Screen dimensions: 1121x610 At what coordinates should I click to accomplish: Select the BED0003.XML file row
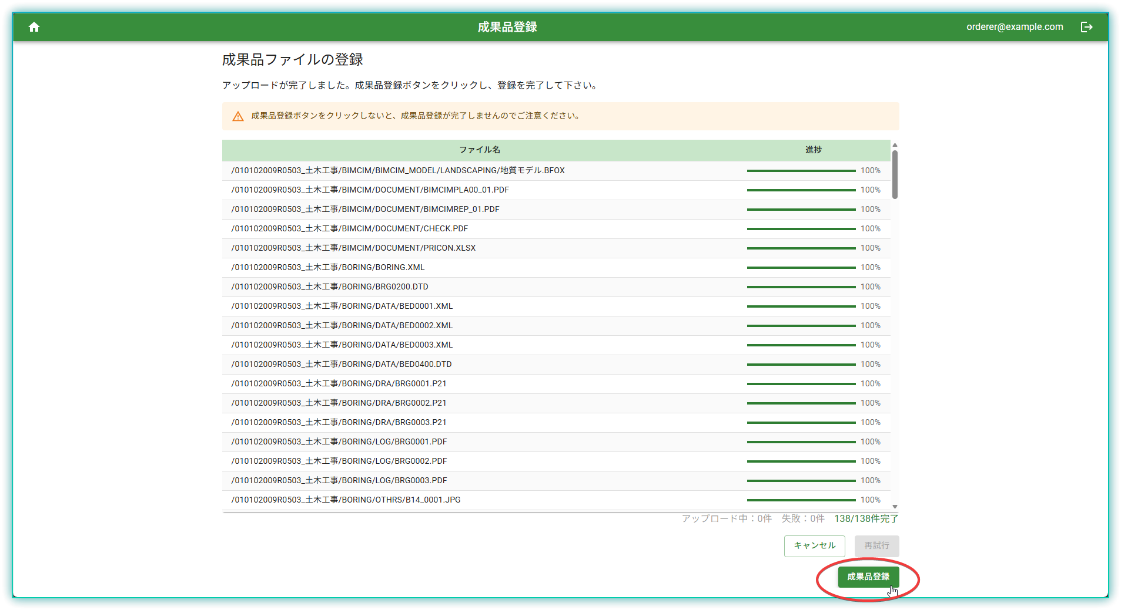click(x=556, y=345)
